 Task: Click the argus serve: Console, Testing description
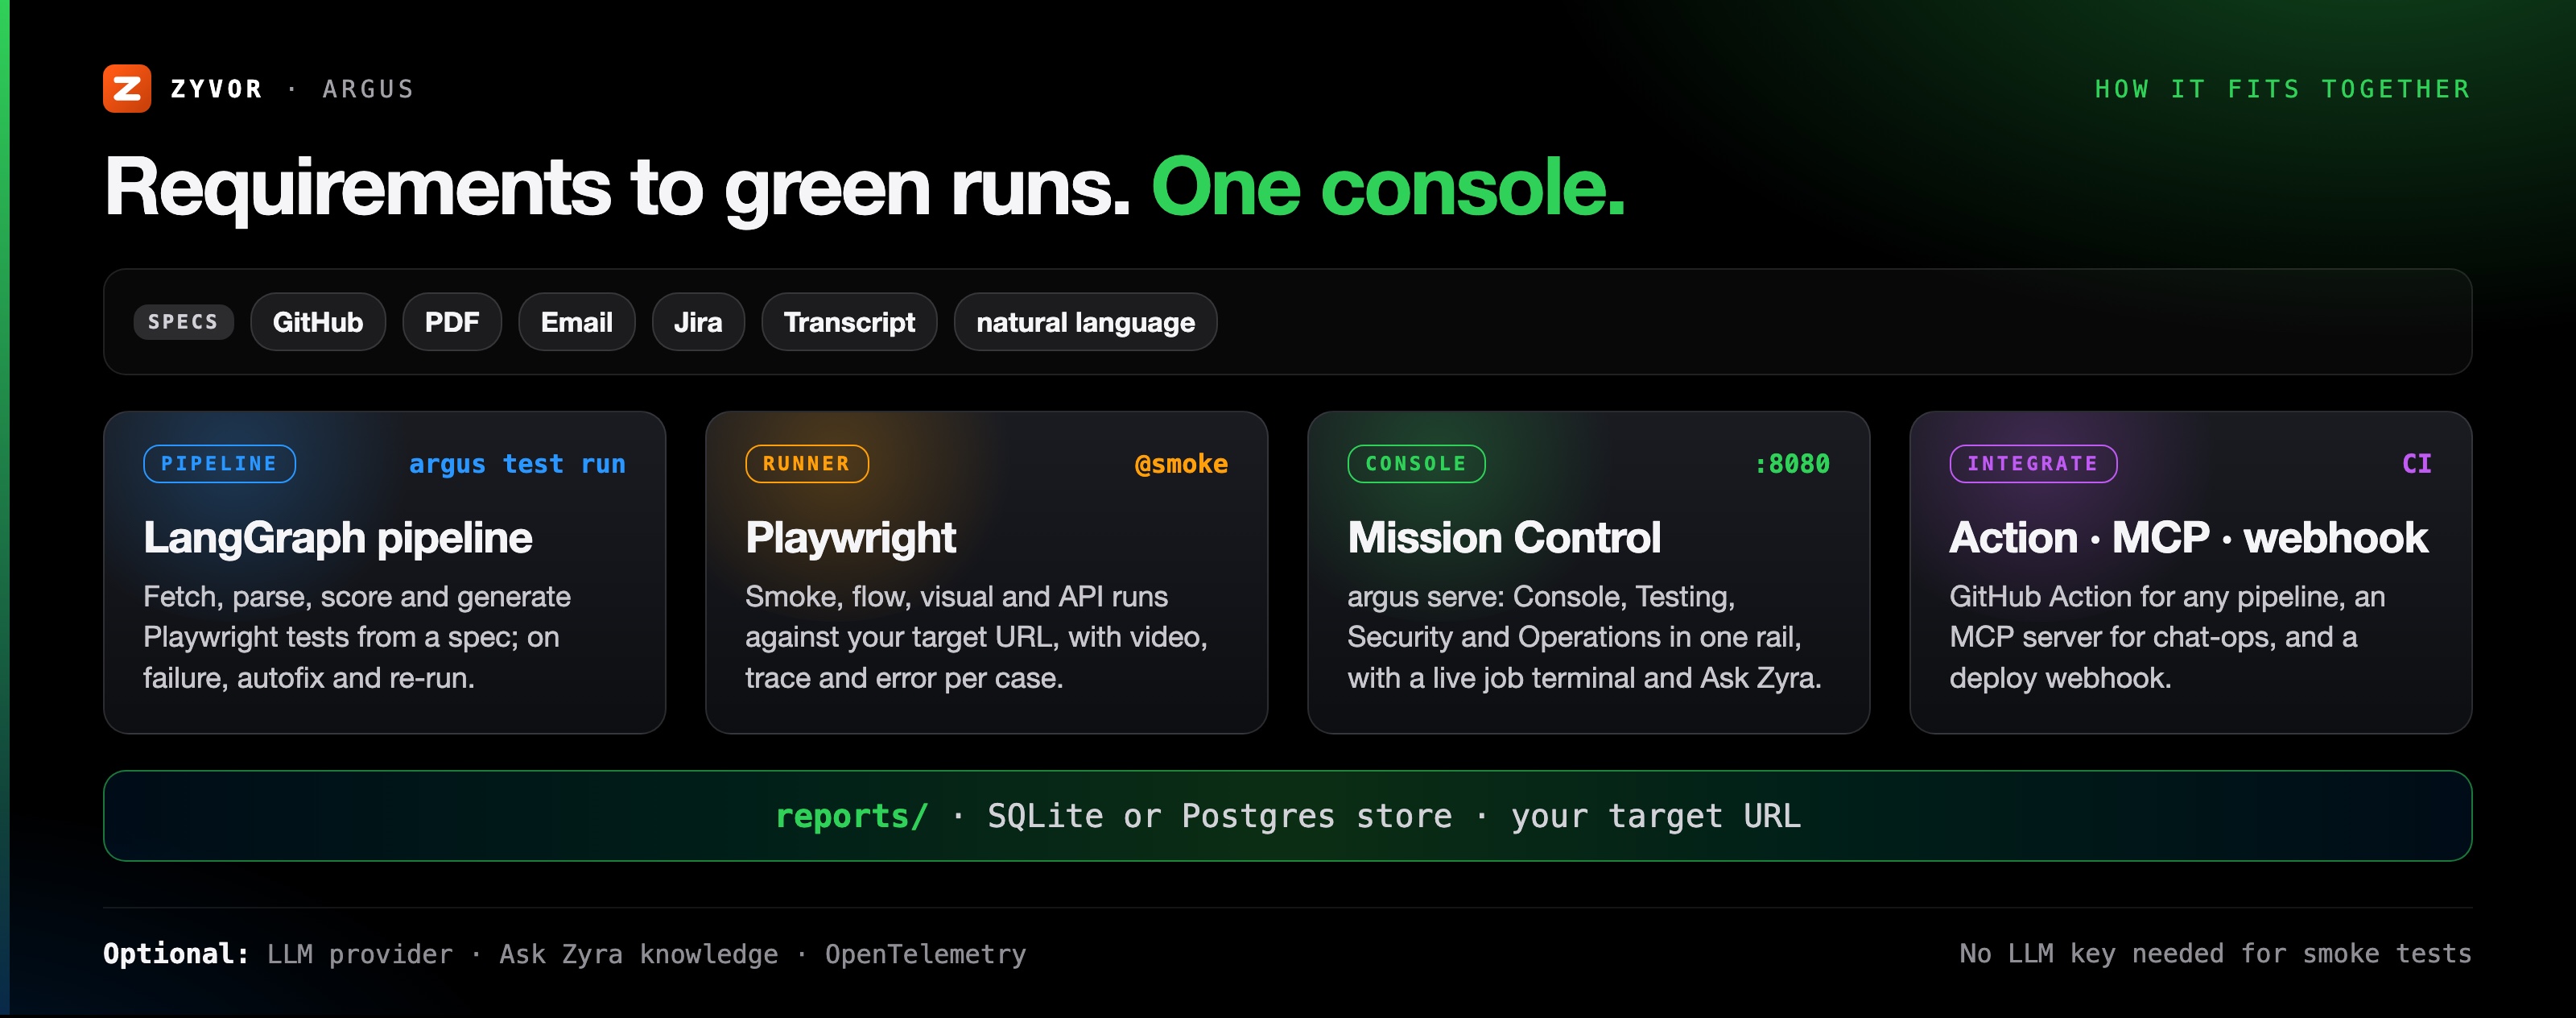(1584, 637)
